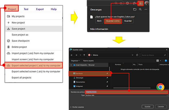Select Save project as
The height and width of the screenshot is (110, 169).
(x=34, y=35)
